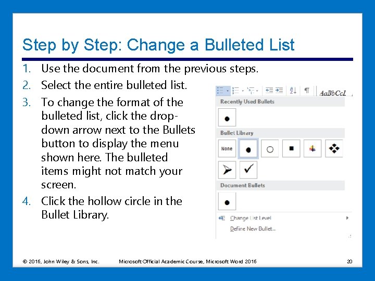Select the solid round bullet in Bullet Library
The image size is (375, 281).
(248, 149)
